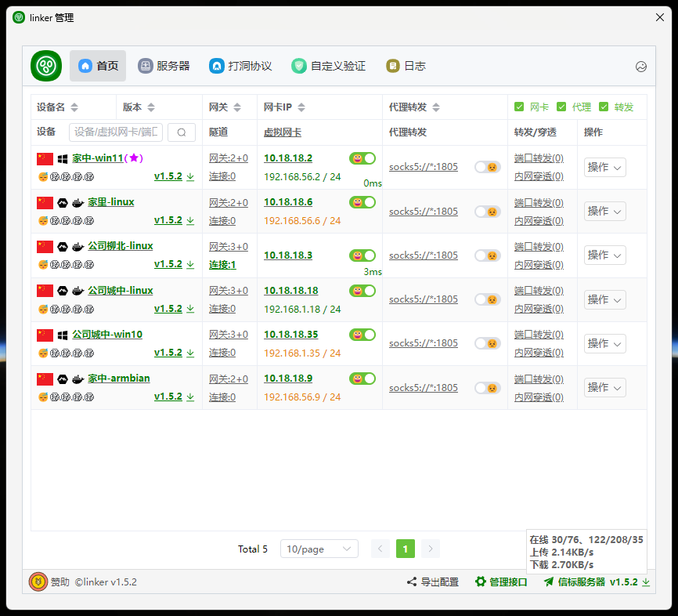Disable the virtual NIC toggle for 10.18.18.2

362,158
